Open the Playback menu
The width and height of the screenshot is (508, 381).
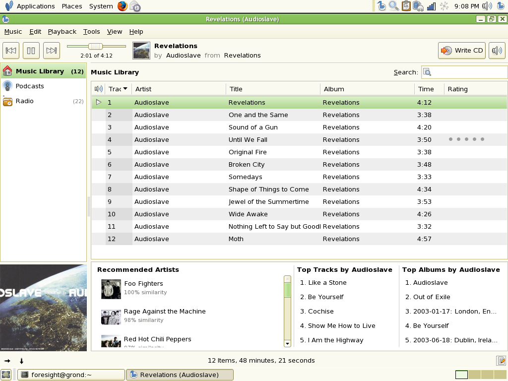(62, 31)
